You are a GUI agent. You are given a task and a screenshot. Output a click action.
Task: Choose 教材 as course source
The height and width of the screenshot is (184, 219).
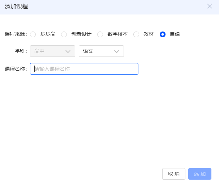[x=136, y=34]
